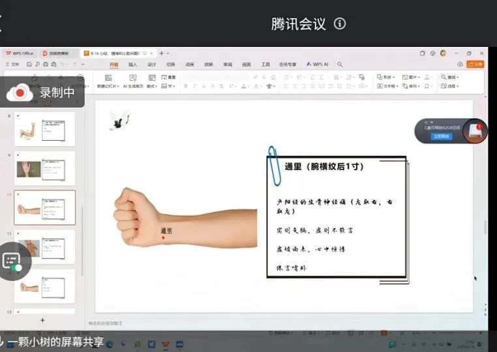Open the 设计 ribbon tab
This screenshot has height=352, width=497.
(151, 65)
